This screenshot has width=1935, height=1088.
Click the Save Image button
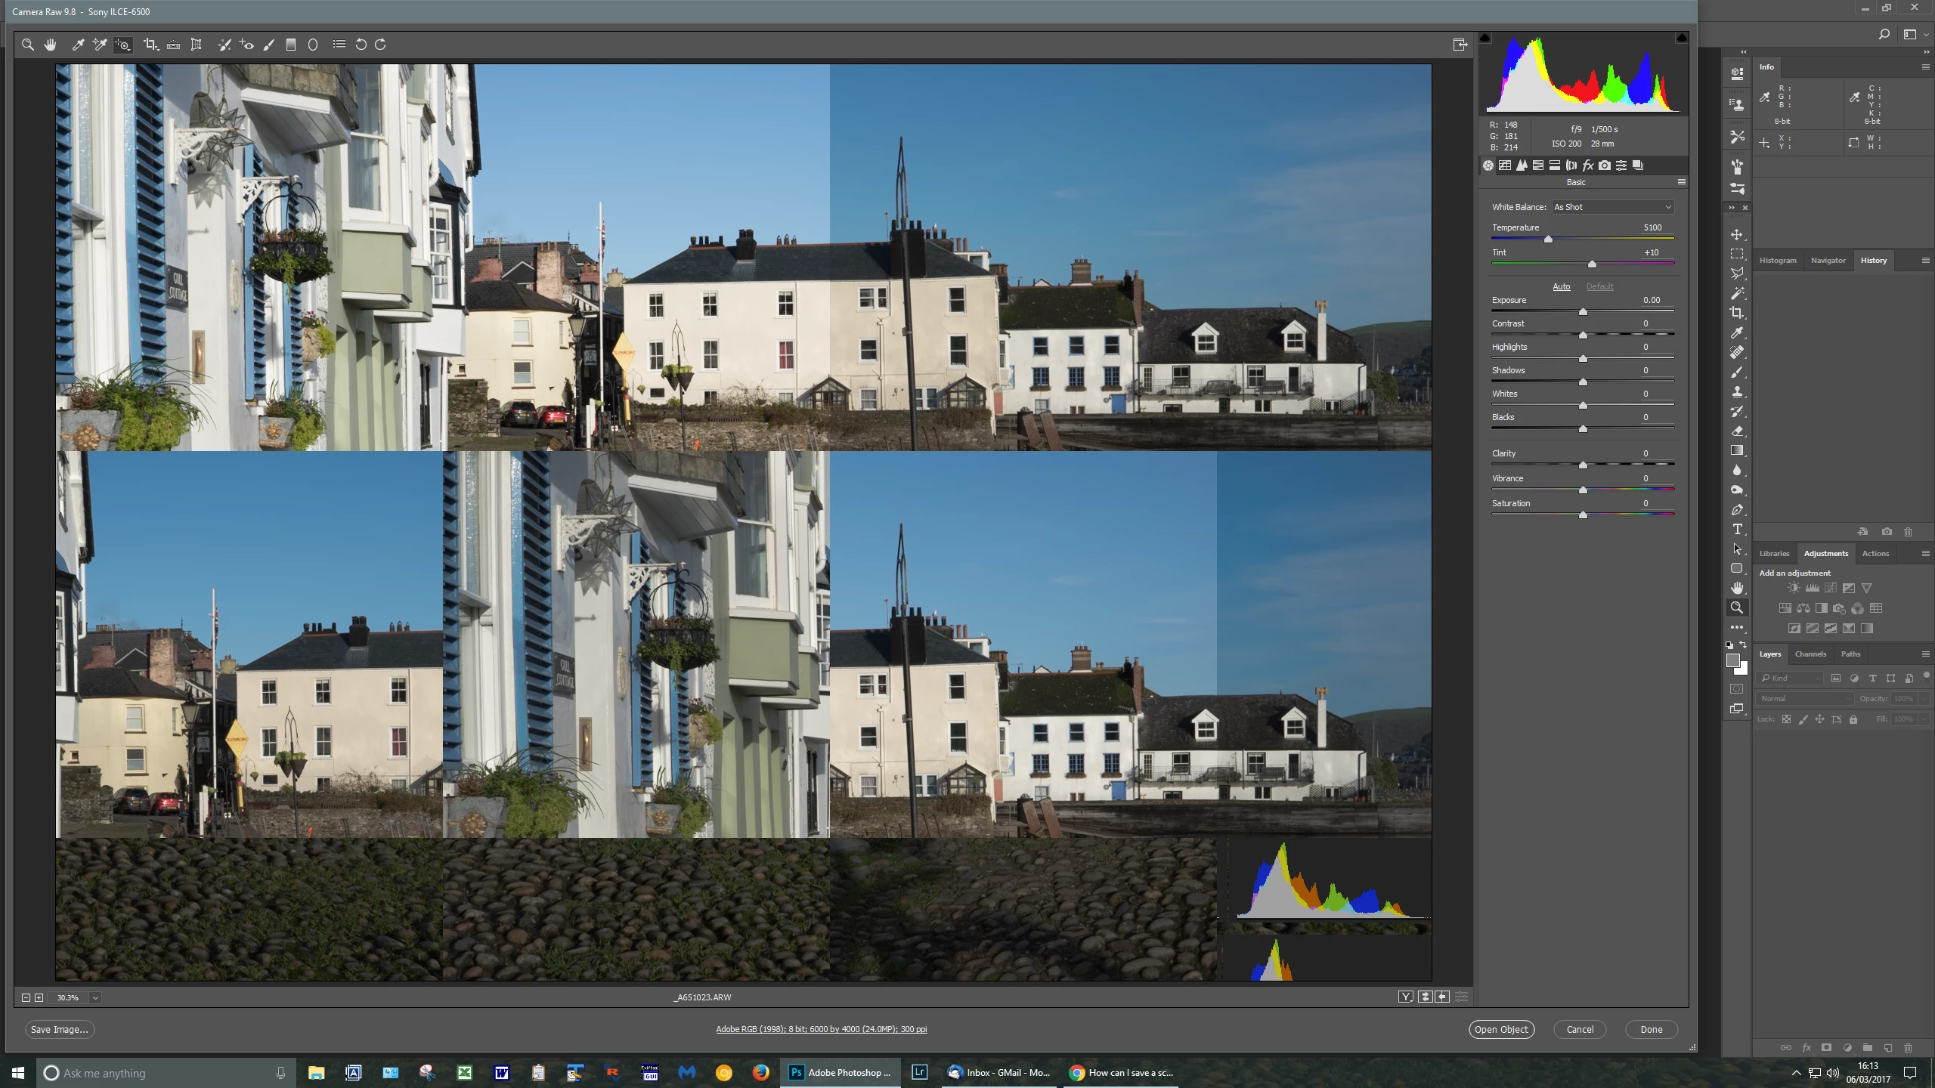point(60,1029)
